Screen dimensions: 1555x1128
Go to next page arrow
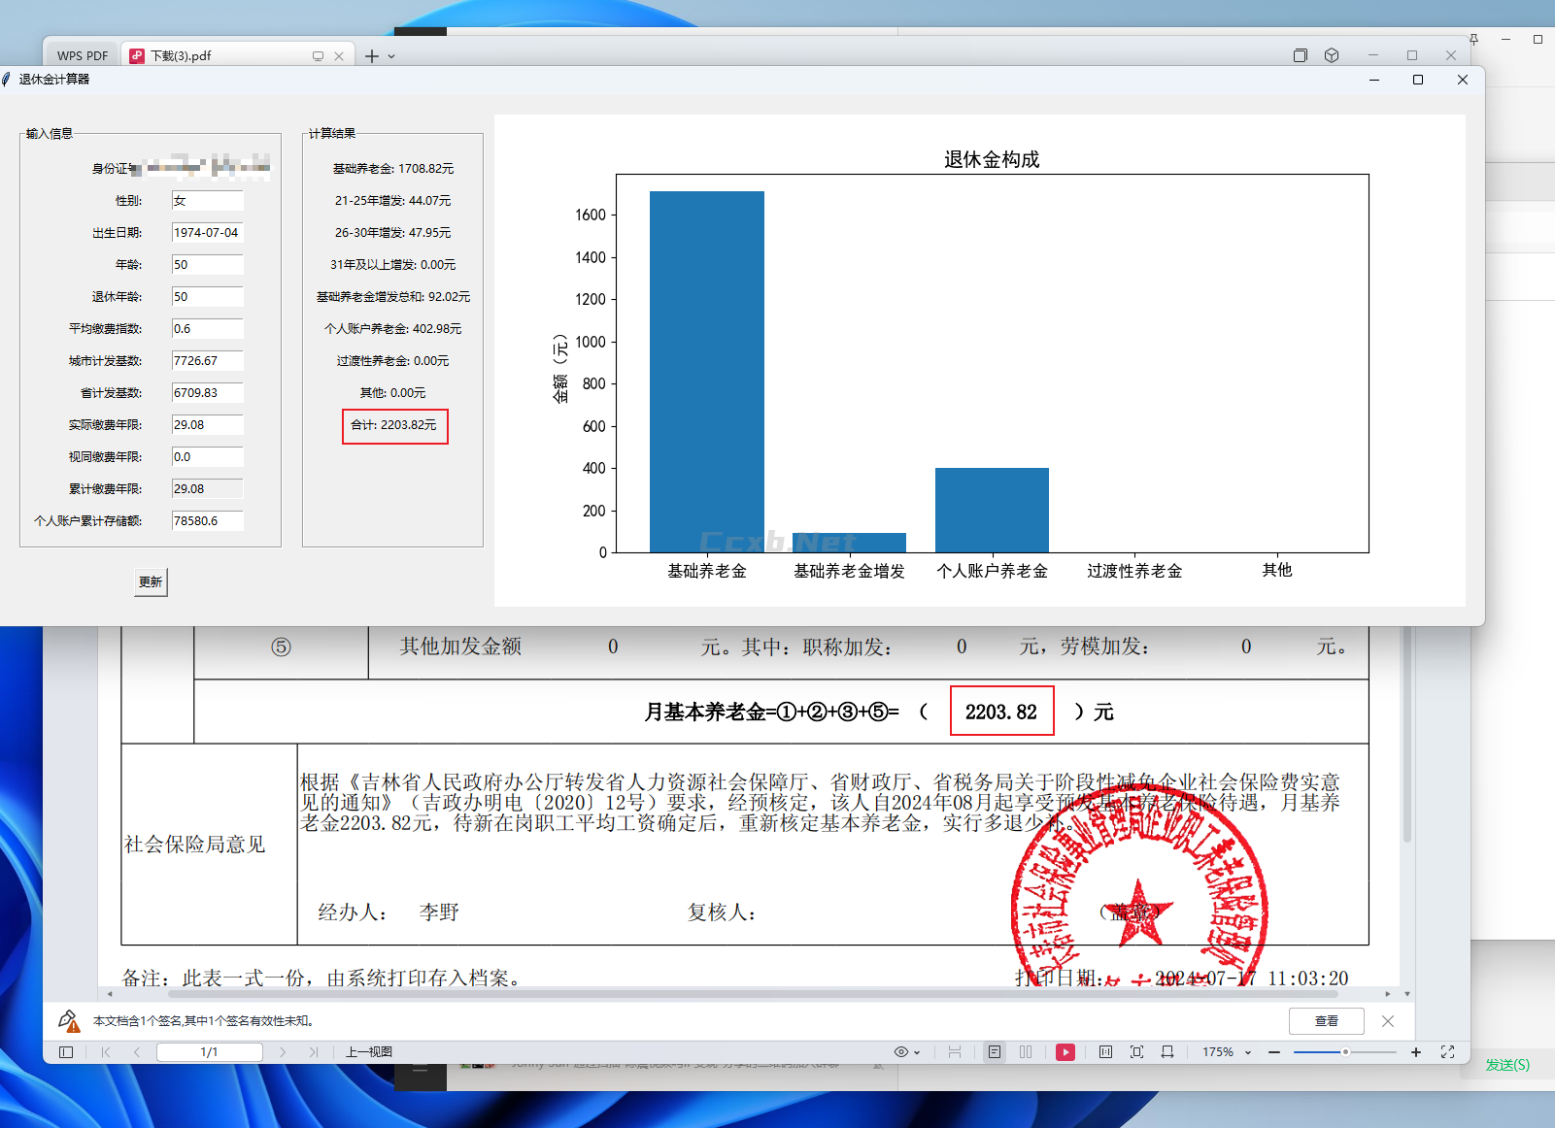coord(283,1052)
